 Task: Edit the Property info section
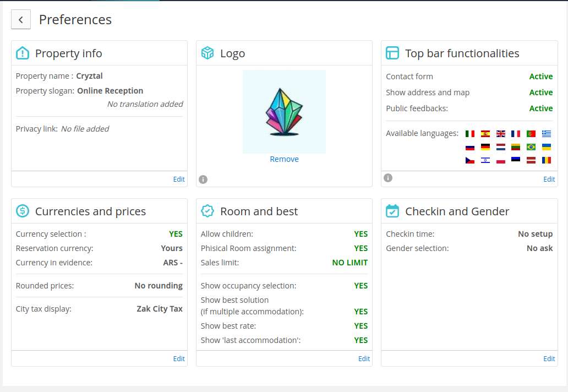pos(179,179)
